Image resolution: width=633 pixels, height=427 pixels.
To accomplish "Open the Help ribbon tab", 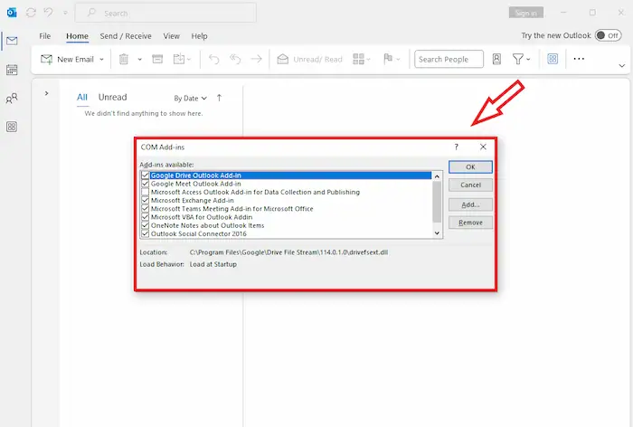I will coord(199,36).
